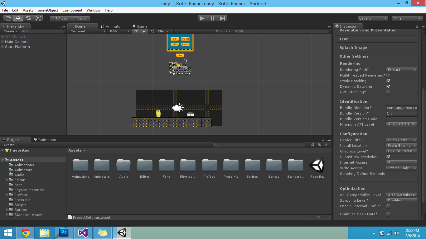Save search star icon in Project
Image resolution: width=426 pixels, height=239 pixels.
pos(326,145)
